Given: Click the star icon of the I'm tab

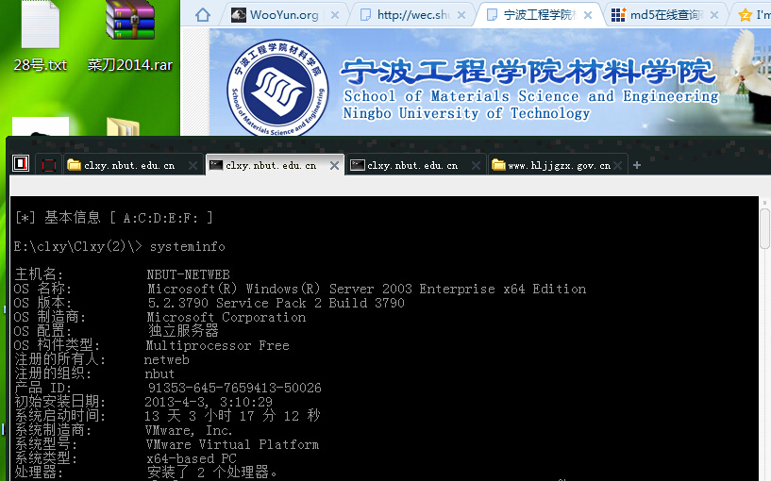Looking at the screenshot, I should click(x=745, y=15).
